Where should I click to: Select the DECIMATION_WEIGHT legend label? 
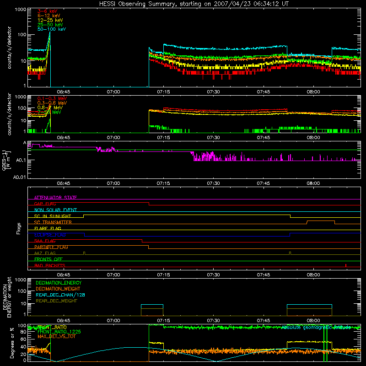[58, 289]
